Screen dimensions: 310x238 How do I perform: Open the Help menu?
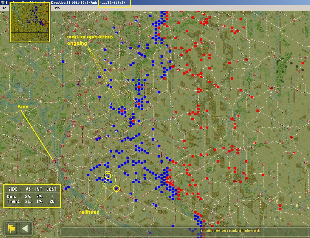57,8
